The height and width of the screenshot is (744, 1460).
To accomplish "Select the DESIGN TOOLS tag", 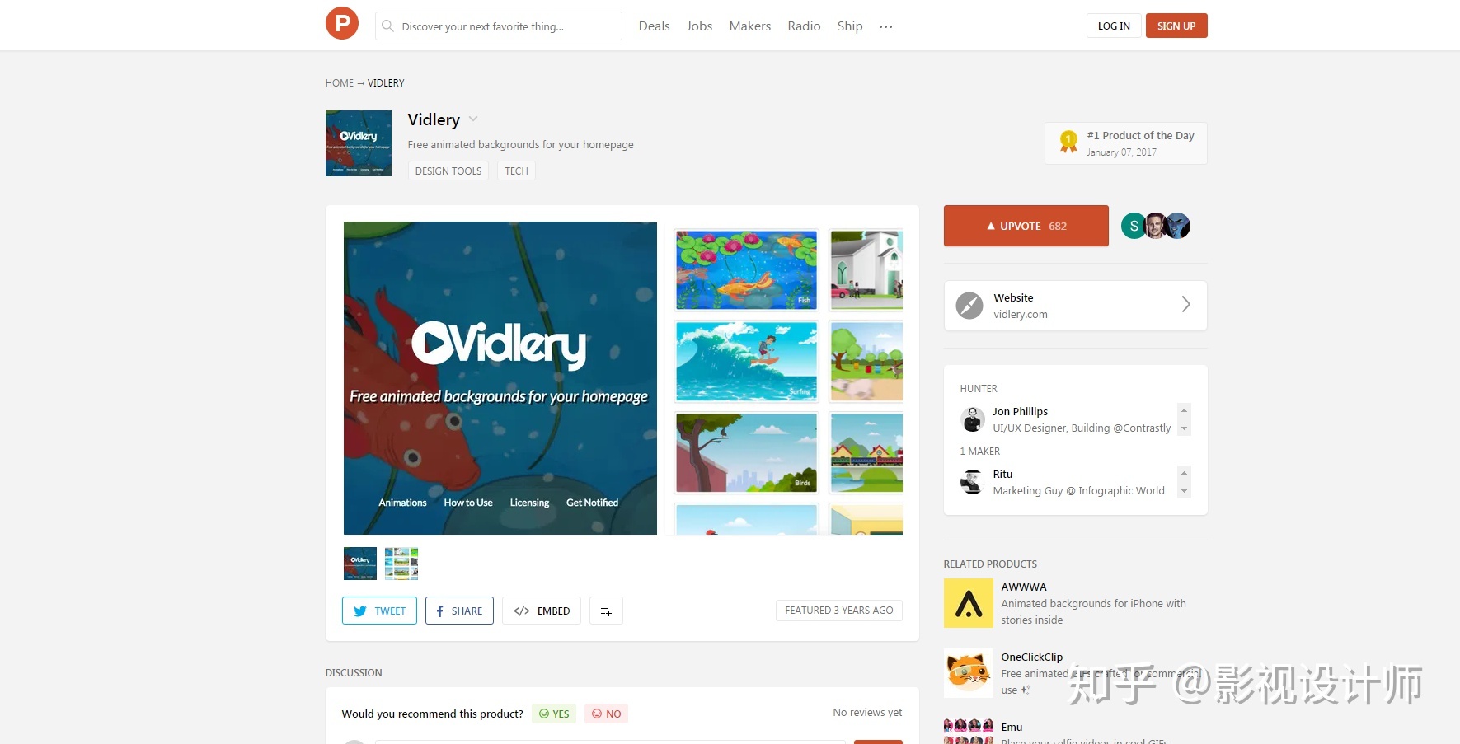I will click(x=448, y=171).
